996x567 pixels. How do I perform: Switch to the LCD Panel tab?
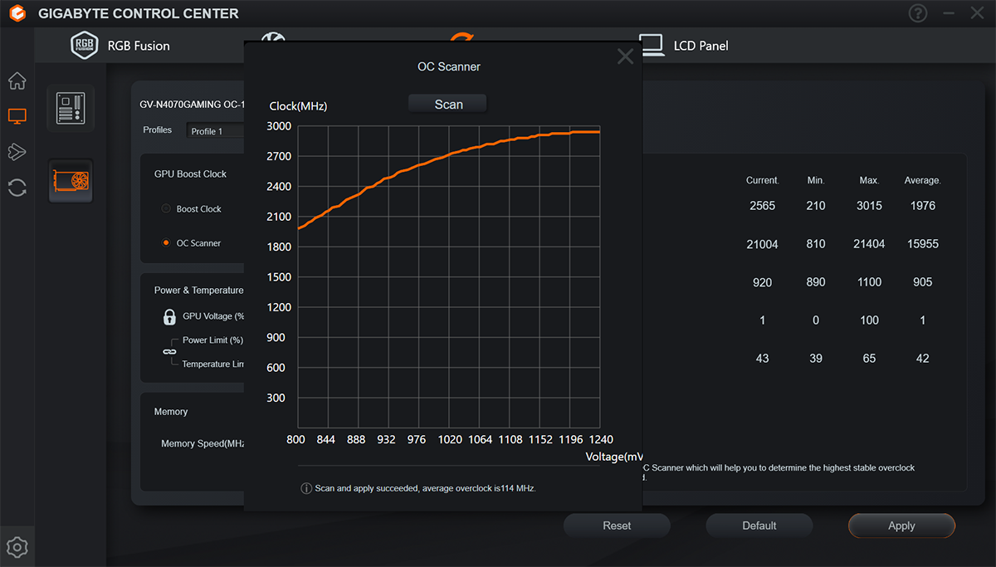[683, 46]
